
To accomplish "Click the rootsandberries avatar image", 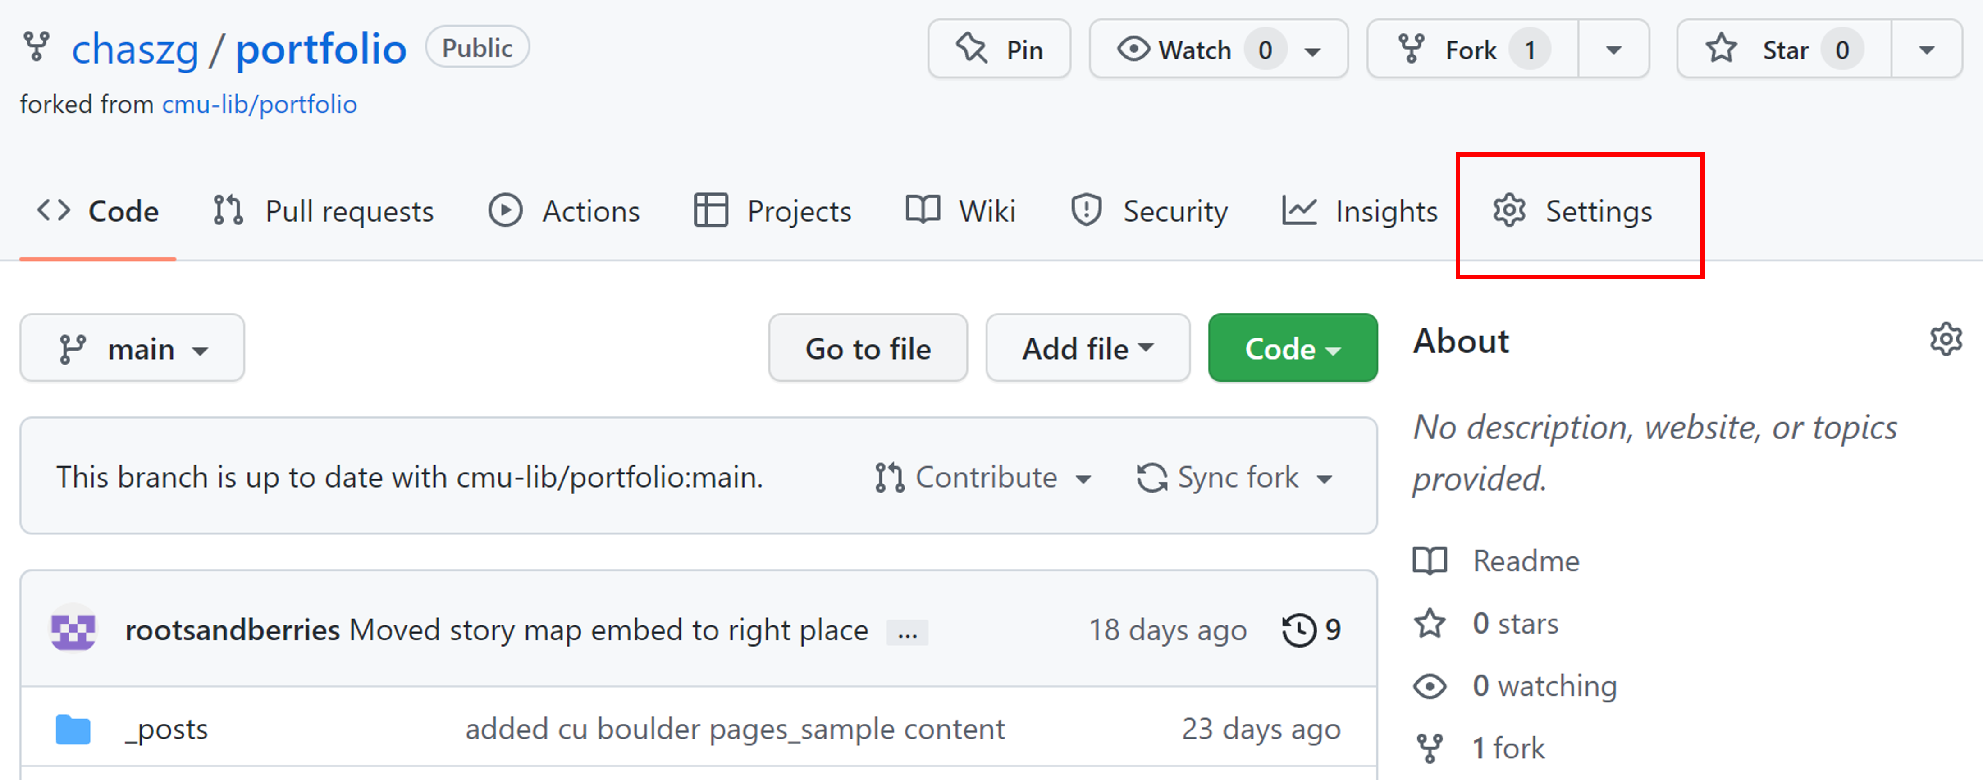I will pyautogui.click(x=73, y=628).
